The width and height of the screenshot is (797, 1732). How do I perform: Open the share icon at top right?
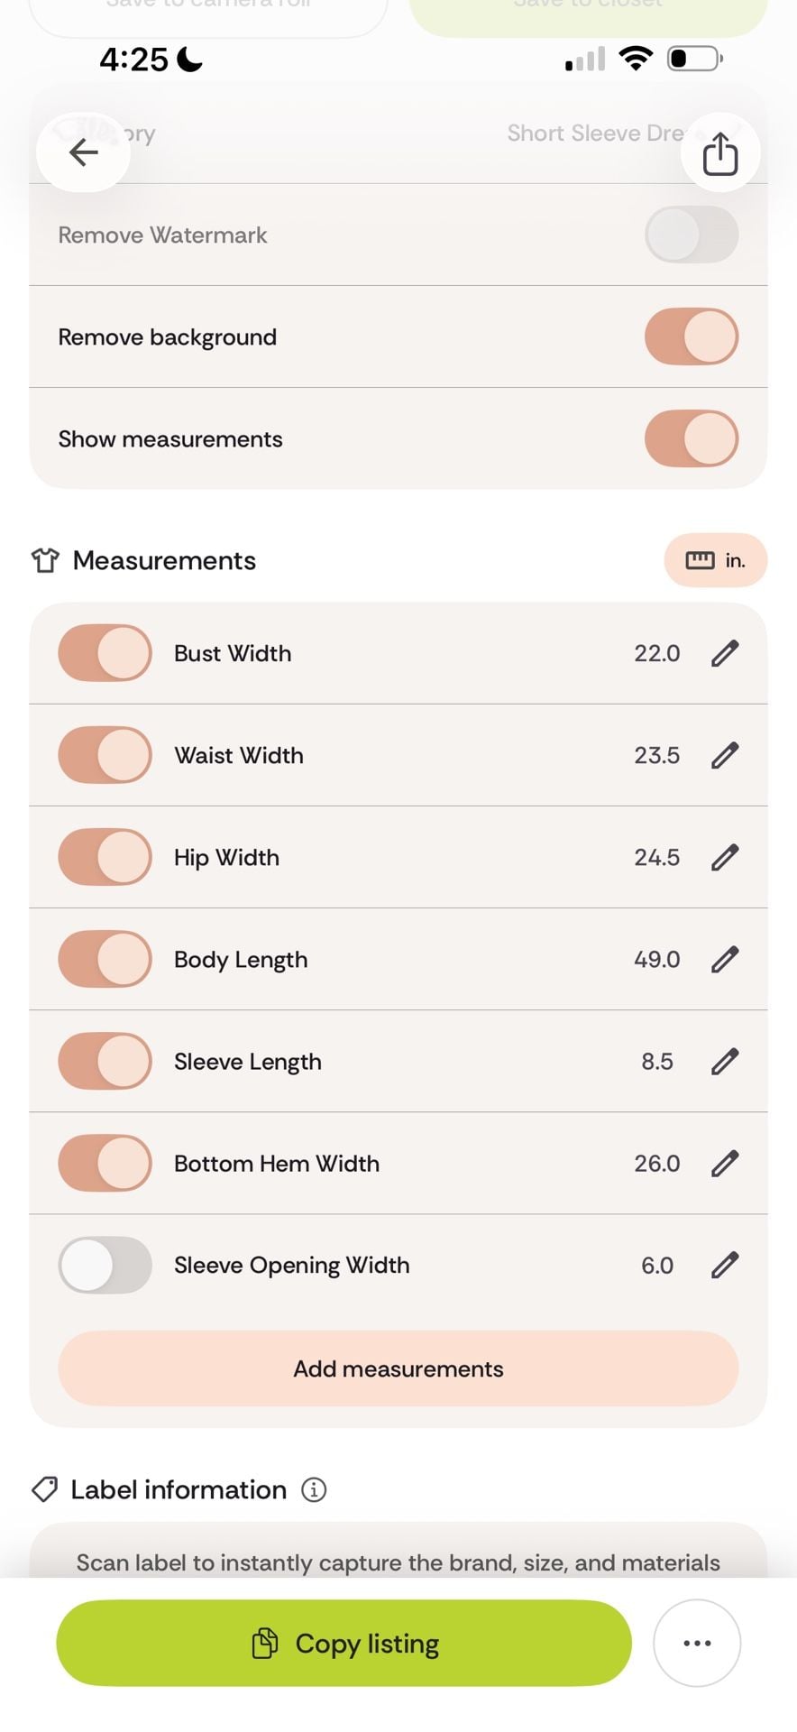point(719,152)
